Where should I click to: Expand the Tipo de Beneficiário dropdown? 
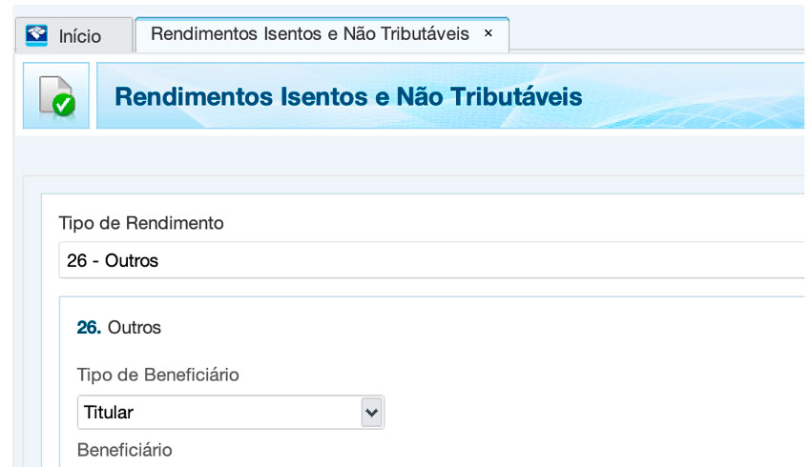[229, 413]
